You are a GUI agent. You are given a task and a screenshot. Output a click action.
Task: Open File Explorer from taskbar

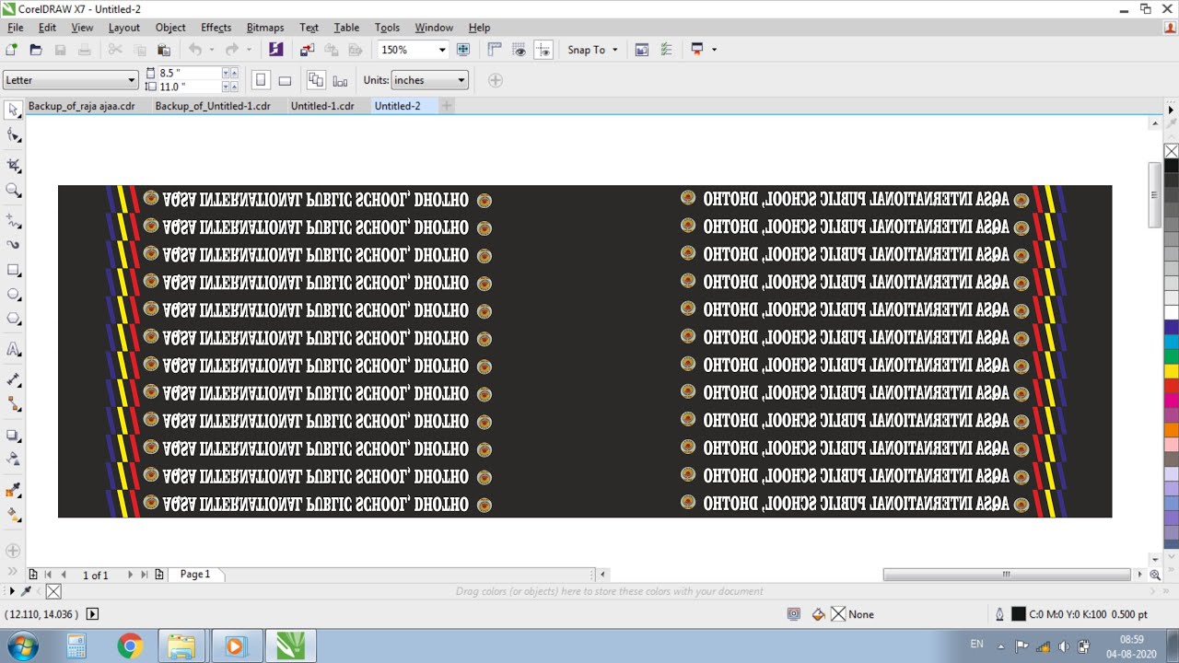[181, 646]
